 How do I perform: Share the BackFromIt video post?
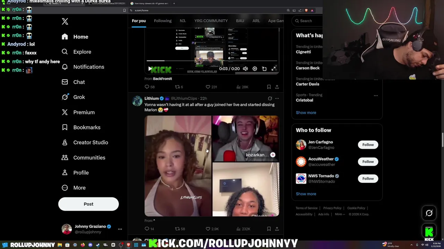[x=277, y=87]
